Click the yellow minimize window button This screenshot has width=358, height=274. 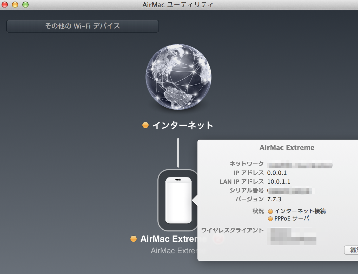click(15, 5)
